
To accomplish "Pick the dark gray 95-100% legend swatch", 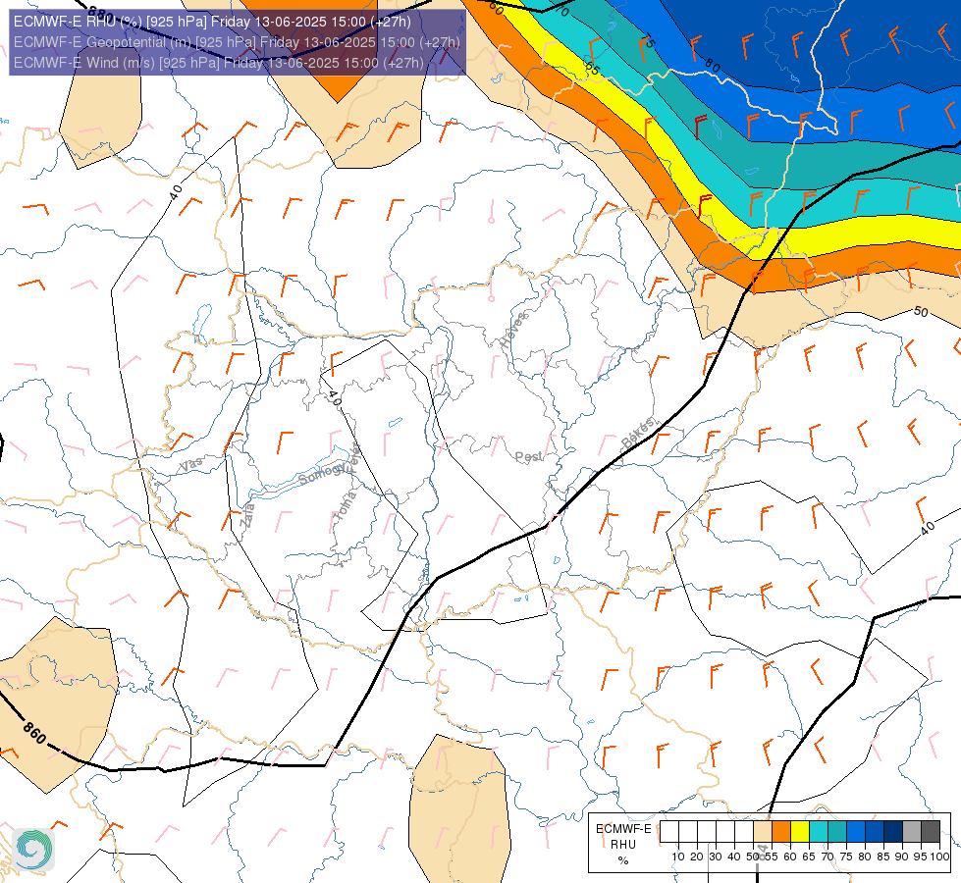I will pyautogui.click(x=931, y=832).
